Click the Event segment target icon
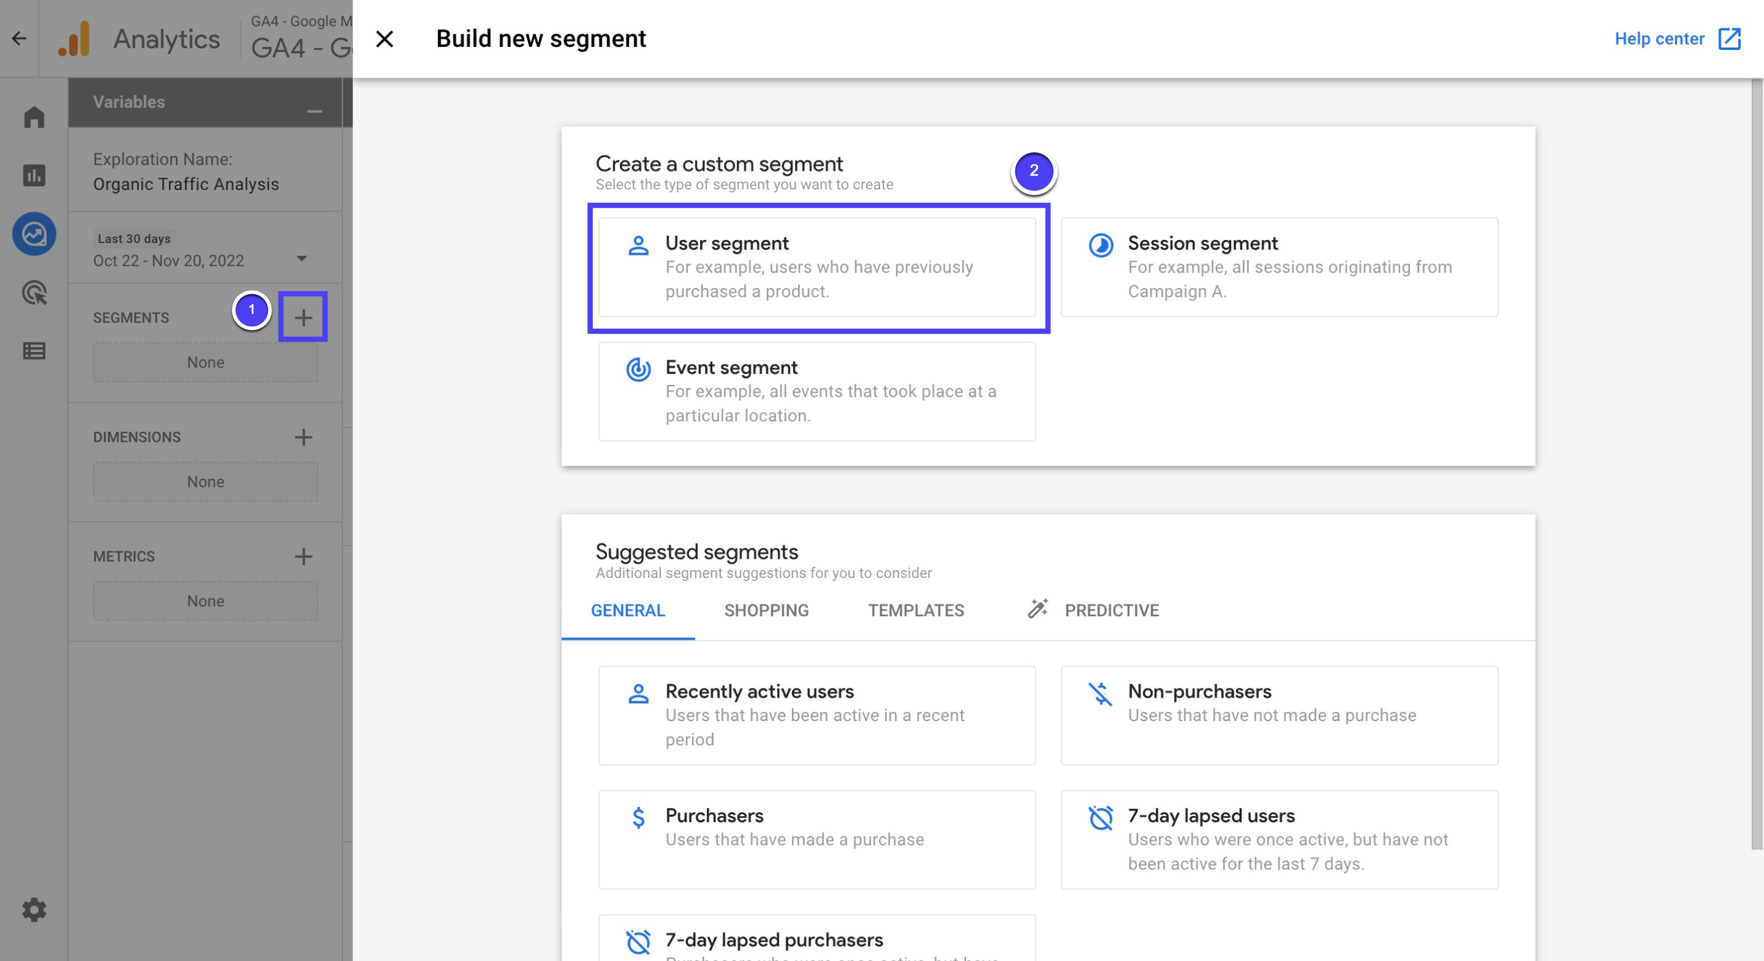Image resolution: width=1764 pixels, height=961 pixels. pyautogui.click(x=638, y=369)
